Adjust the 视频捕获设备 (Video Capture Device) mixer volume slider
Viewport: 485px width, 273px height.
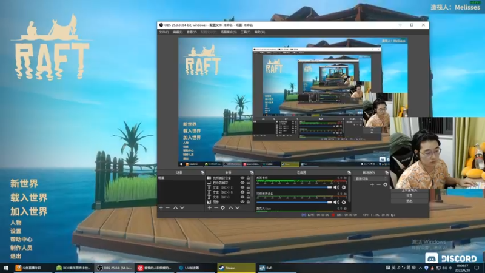click(x=294, y=202)
